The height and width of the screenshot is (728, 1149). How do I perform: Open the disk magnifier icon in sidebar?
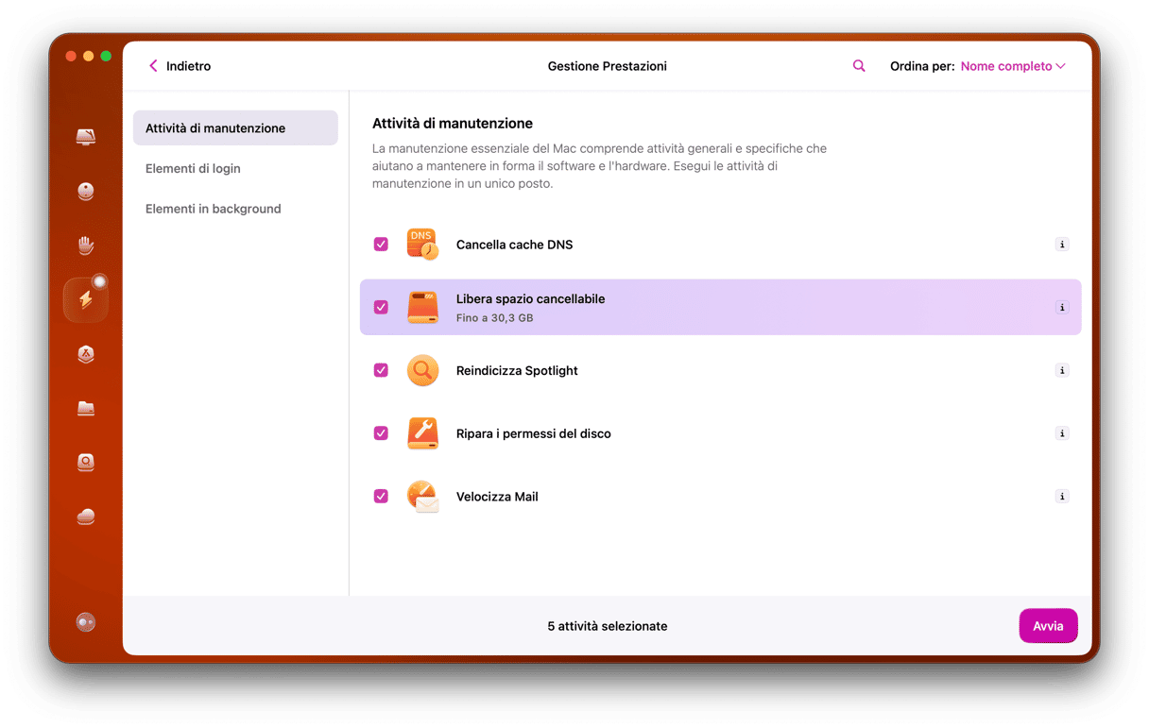[x=86, y=463]
